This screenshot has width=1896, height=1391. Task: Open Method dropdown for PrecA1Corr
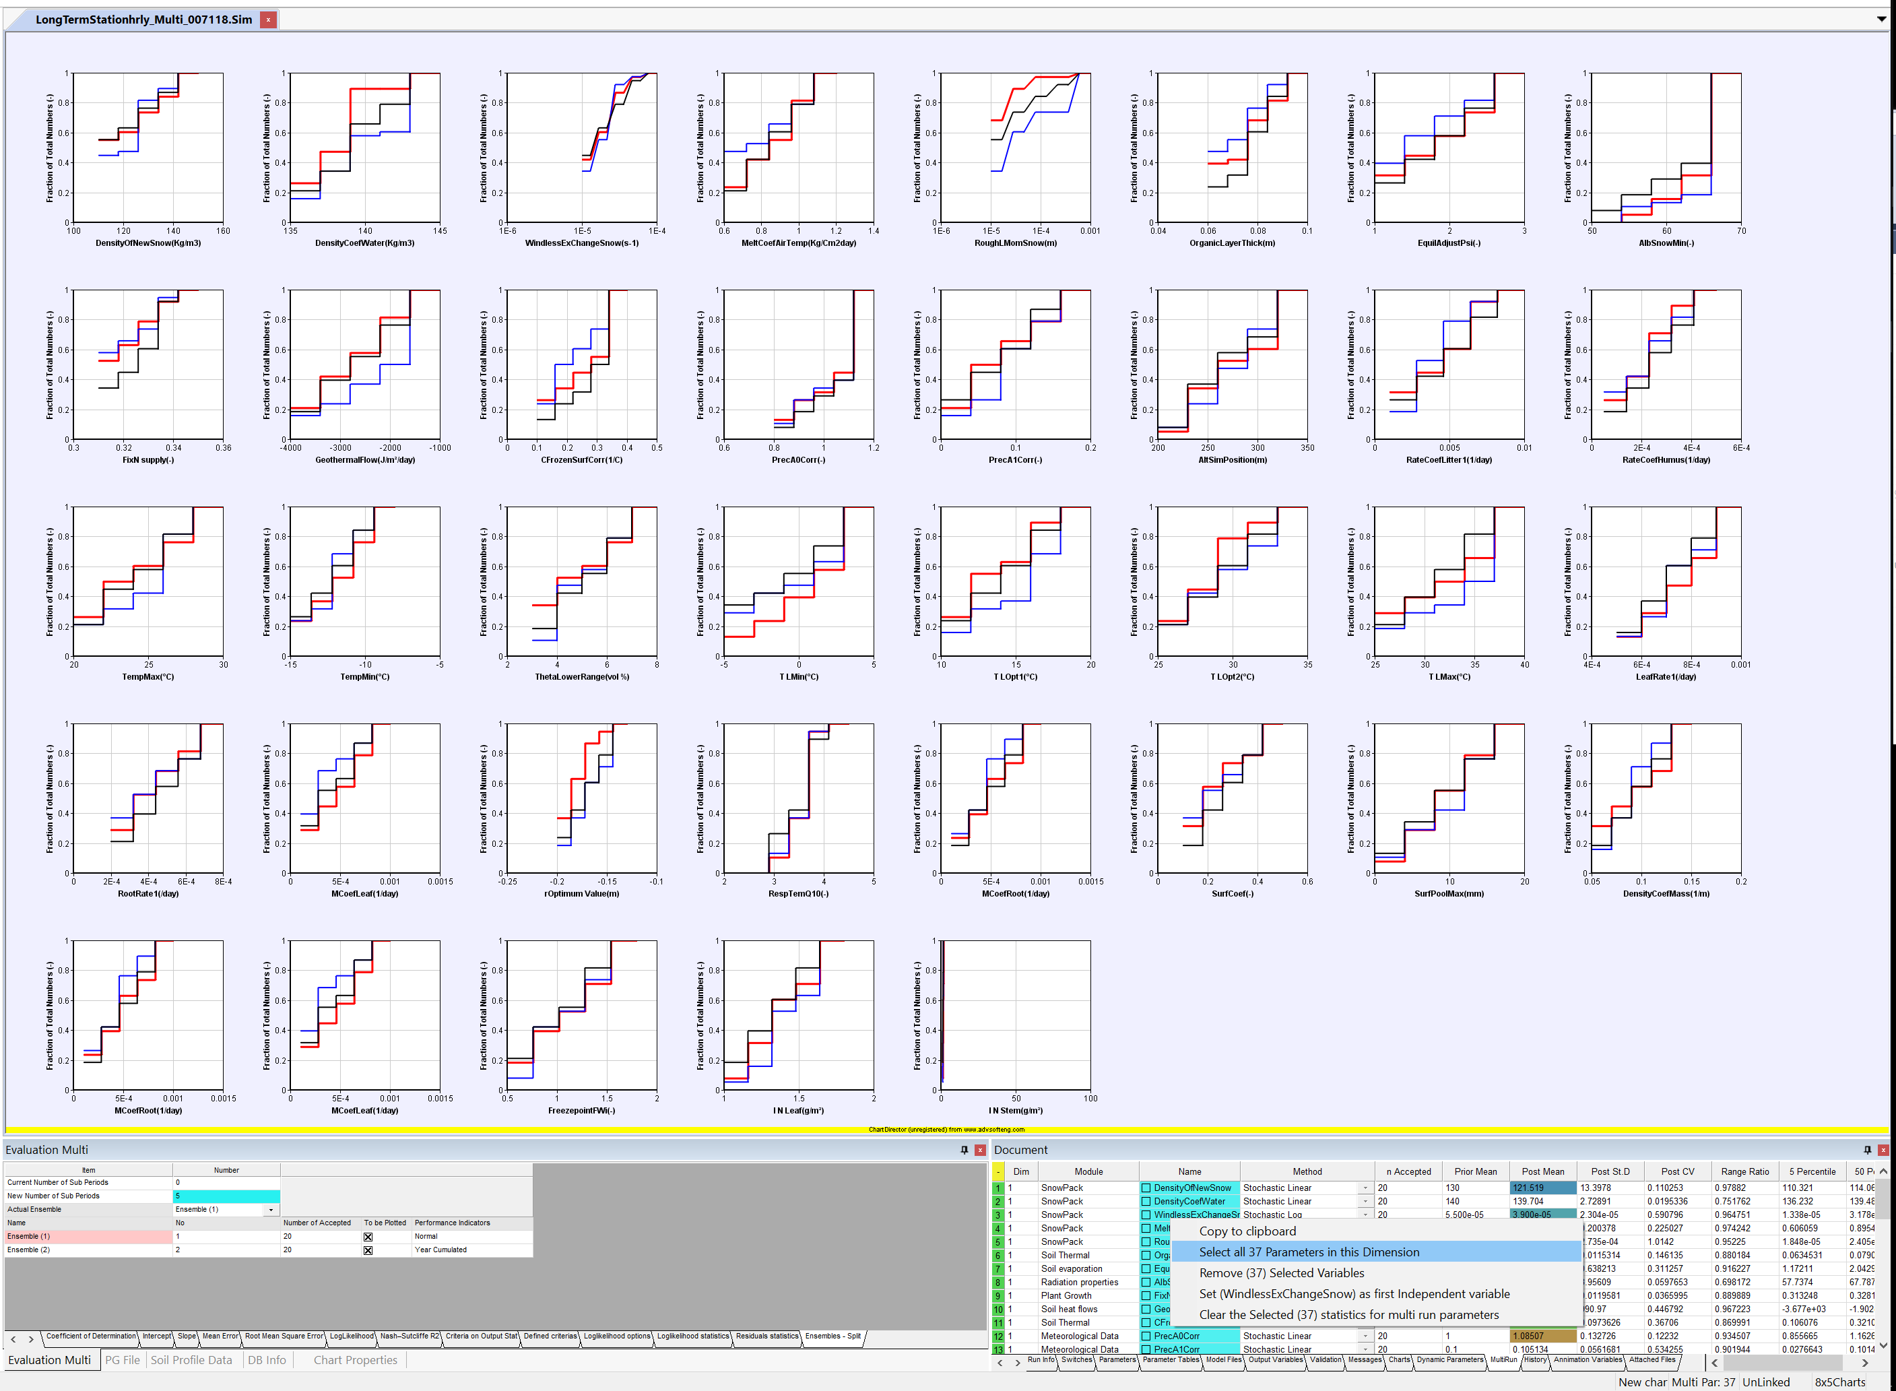point(1366,1350)
